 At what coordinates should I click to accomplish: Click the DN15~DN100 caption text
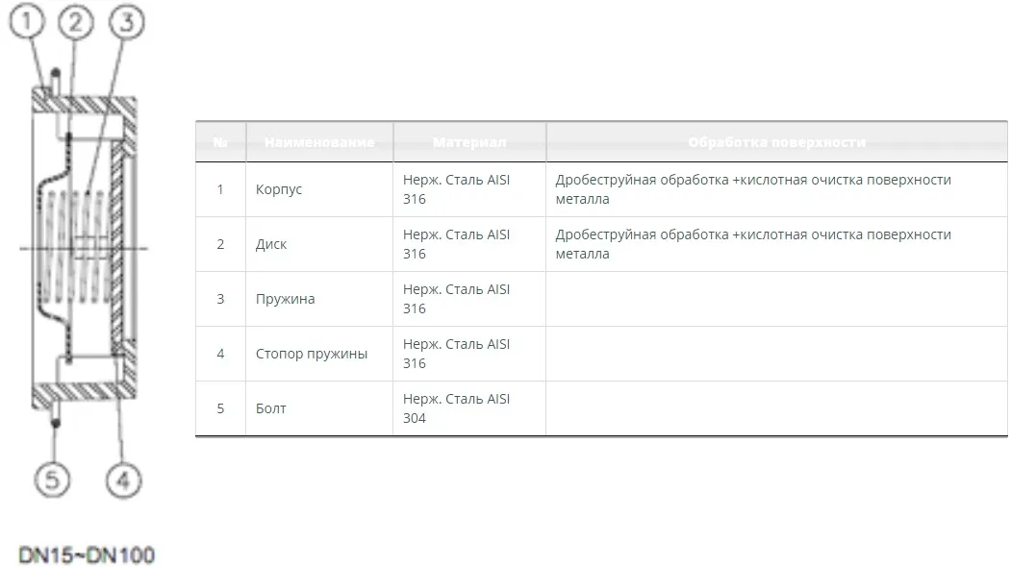pyautogui.click(x=87, y=555)
